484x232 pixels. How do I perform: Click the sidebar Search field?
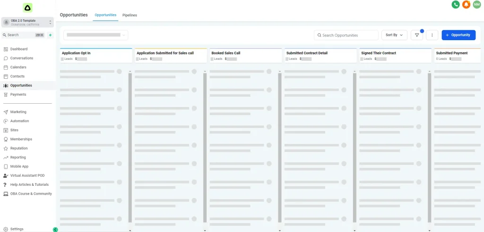(23, 35)
